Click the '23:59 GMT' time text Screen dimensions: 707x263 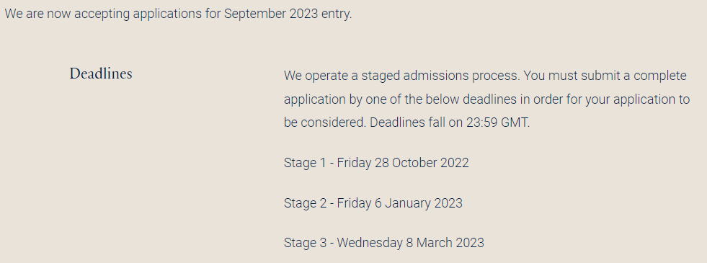tap(498, 122)
